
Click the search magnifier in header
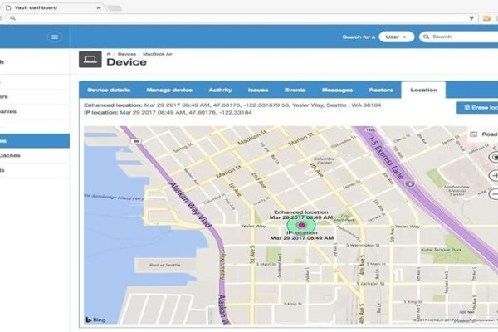click(427, 37)
